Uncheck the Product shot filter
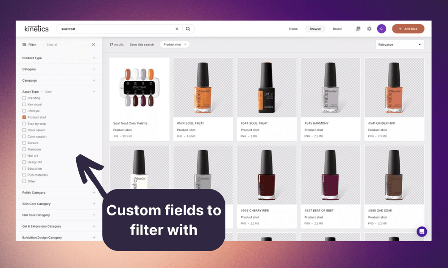 tap(24, 117)
